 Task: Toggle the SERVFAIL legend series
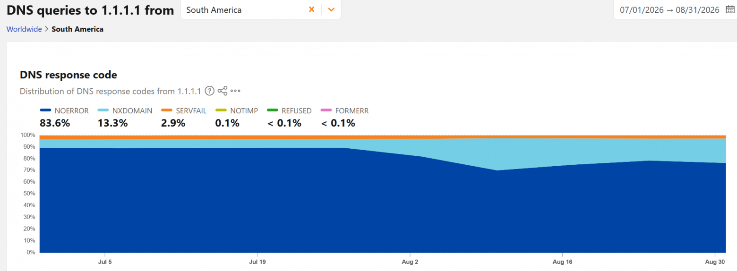[x=184, y=111]
